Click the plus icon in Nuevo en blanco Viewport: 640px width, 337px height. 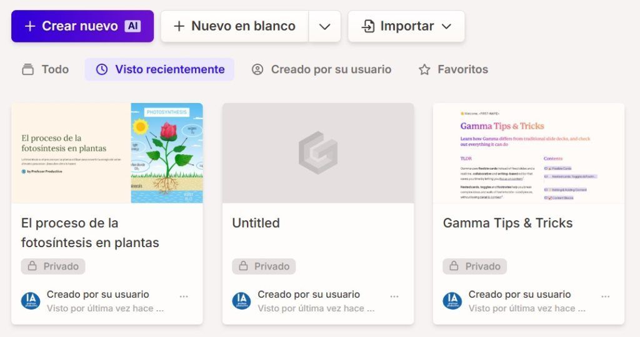point(179,26)
